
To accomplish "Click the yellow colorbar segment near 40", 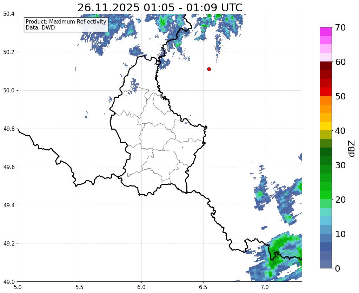I will (x=326, y=126).
